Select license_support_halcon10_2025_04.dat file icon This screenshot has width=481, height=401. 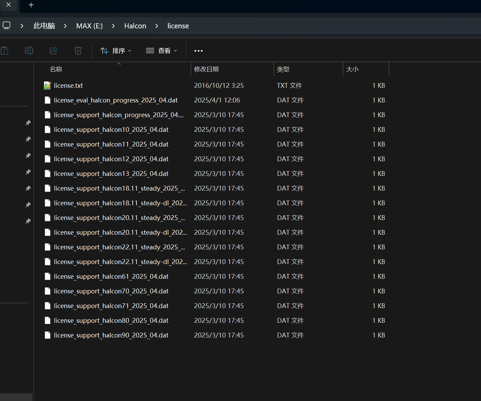[48, 129]
